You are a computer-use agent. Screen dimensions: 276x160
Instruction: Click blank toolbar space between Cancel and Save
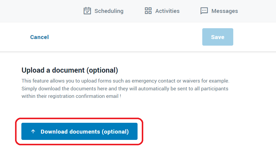point(125,37)
